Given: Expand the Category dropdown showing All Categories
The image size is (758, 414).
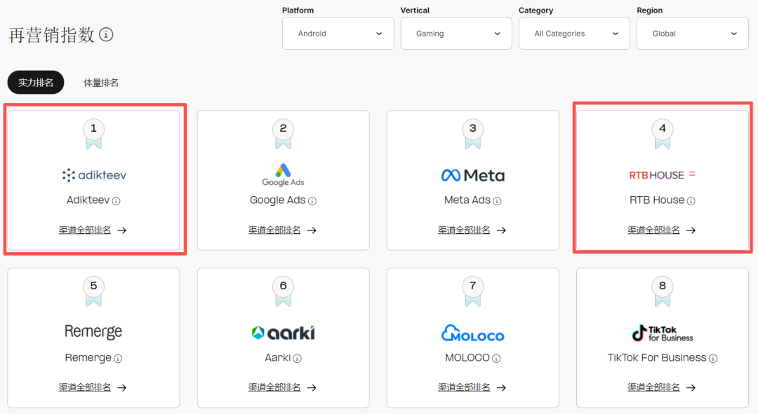Looking at the screenshot, I should pos(574,34).
